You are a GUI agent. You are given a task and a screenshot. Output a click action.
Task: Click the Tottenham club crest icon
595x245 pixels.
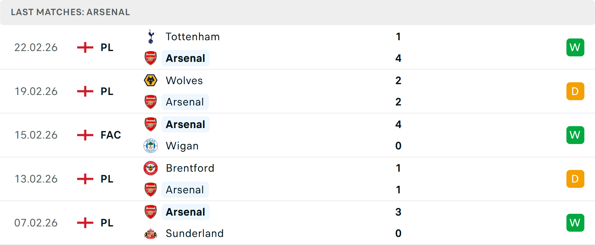(x=151, y=37)
